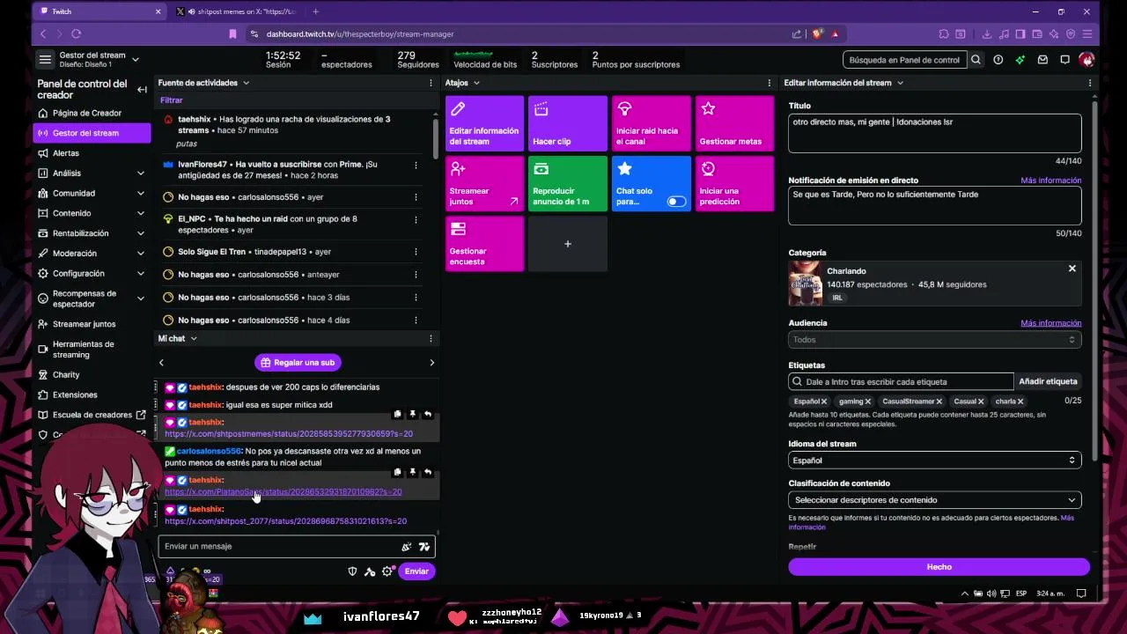
Task: Remove the gaming tag
Action: 867,402
